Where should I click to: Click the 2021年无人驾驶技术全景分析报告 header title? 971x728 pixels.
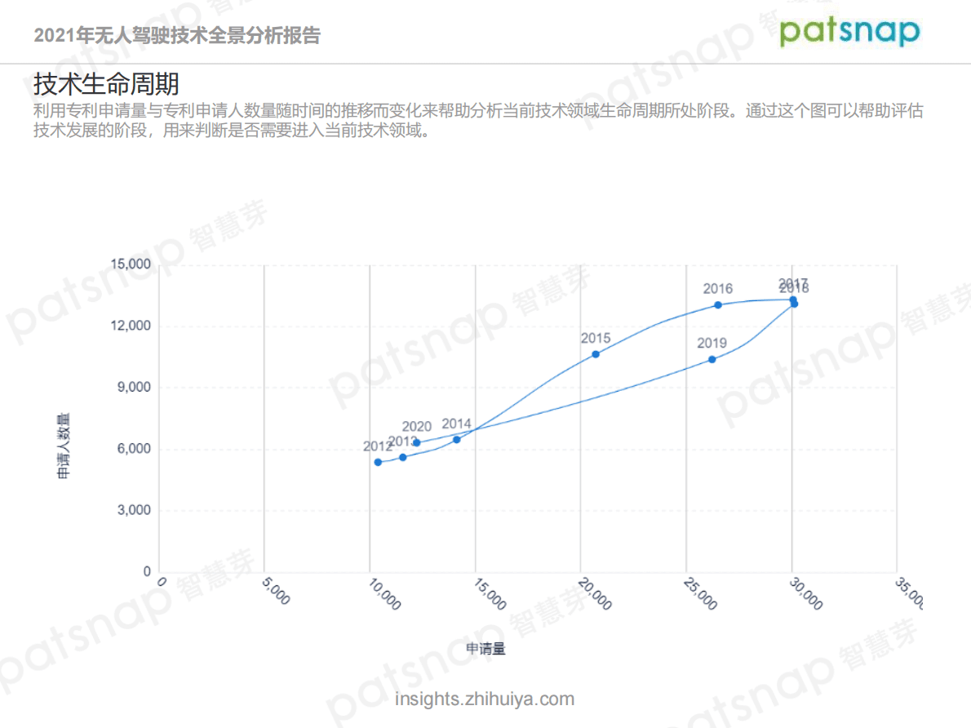177,35
